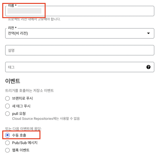
Task: Choose the pull 요청 radio button
Action: click(7, 114)
